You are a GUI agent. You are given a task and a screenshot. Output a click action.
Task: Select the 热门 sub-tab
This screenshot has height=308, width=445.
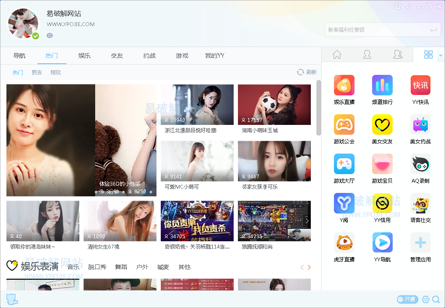click(18, 72)
